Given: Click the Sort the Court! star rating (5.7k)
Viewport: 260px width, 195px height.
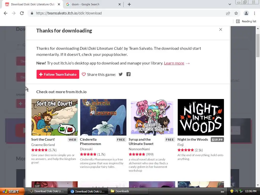Looking at the screenshot, I should tap(44, 150).
